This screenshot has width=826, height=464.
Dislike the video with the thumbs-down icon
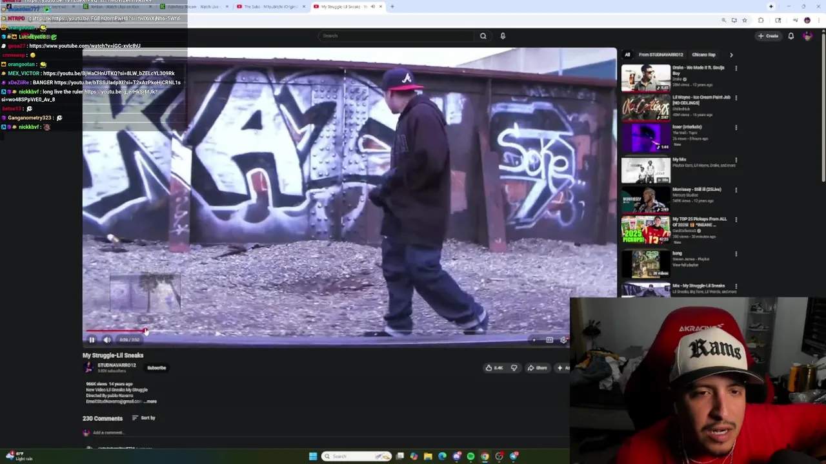(514, 368)
